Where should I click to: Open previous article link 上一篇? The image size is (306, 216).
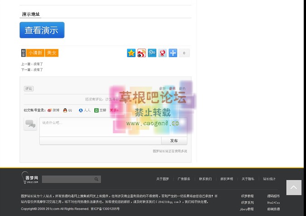(32, 64)
